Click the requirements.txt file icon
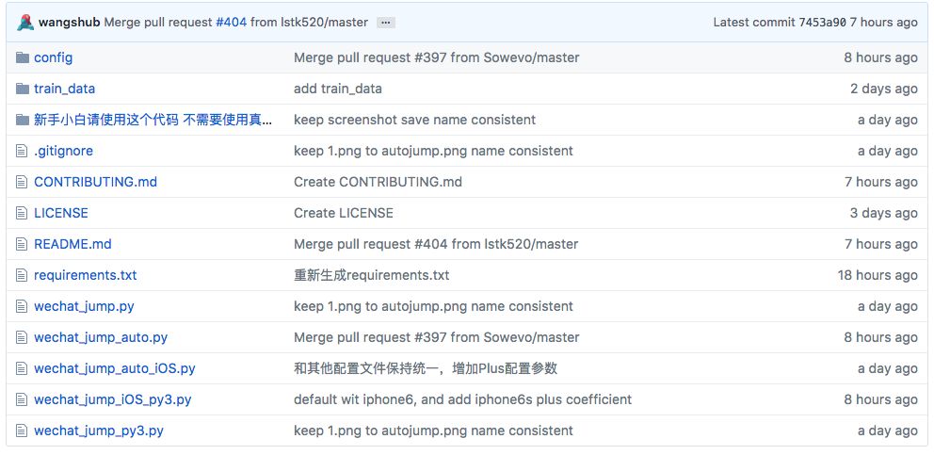Image resolution: width=934 pixels, height=455 pixels. (x=23, y=275)
